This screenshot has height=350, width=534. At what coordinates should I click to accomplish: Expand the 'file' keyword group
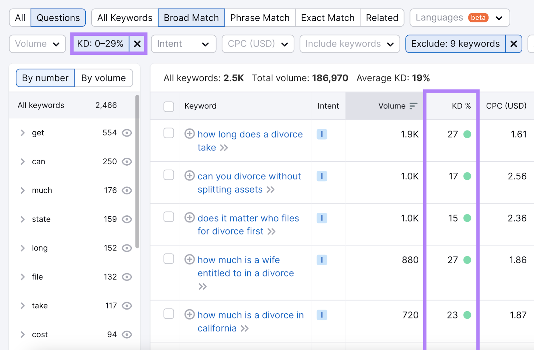[x=22, y=277]
